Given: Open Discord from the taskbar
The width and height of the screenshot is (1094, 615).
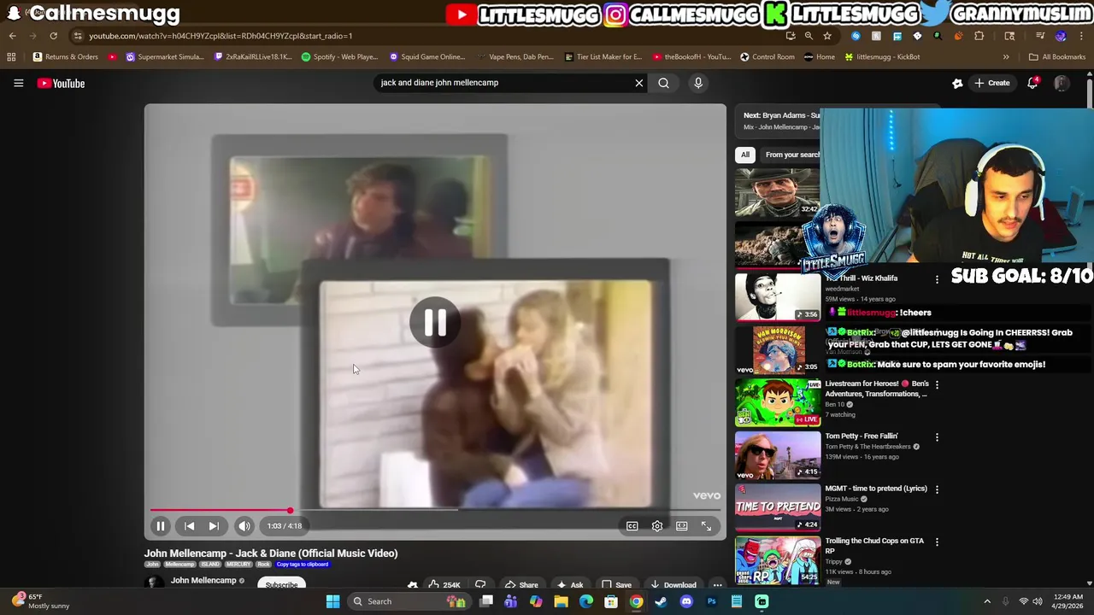Looking at the screenshot, I should (x=686, y=601).
